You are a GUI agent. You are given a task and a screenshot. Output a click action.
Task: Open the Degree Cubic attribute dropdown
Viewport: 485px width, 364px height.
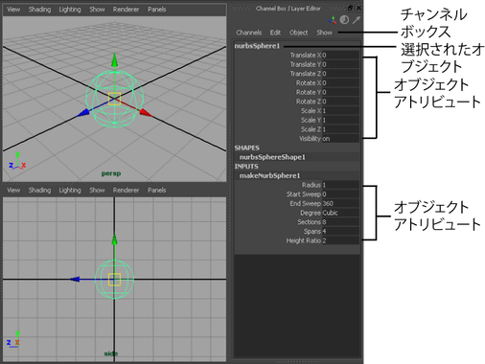pos(340,213)
